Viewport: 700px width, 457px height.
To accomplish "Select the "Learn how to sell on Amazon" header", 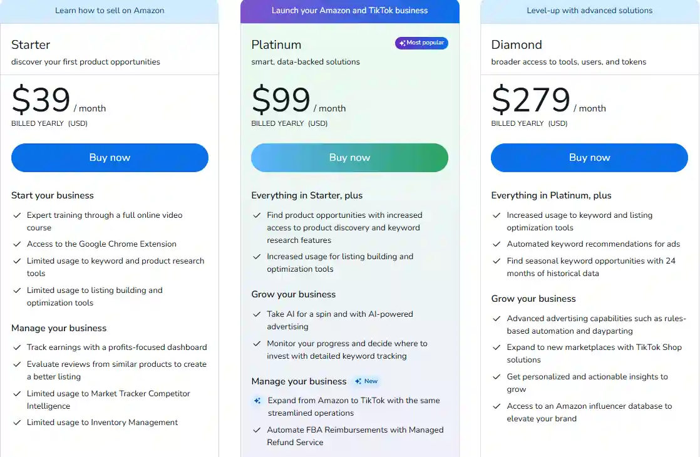I will pyautogui.click(x=110, y=11).
